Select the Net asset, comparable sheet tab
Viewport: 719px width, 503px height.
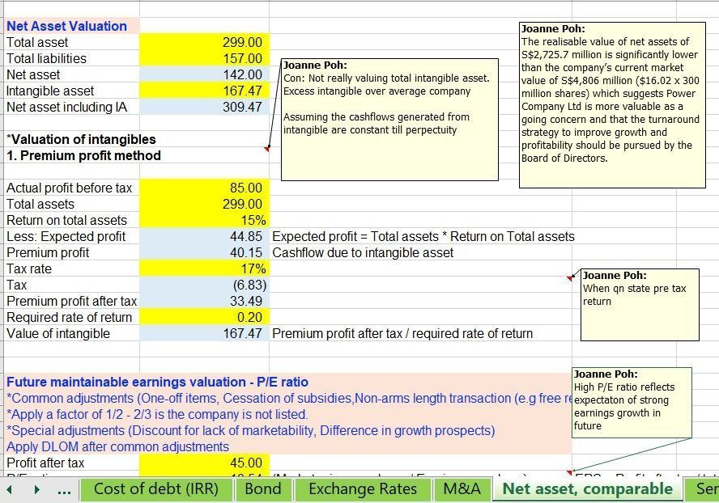click(587, 488)
